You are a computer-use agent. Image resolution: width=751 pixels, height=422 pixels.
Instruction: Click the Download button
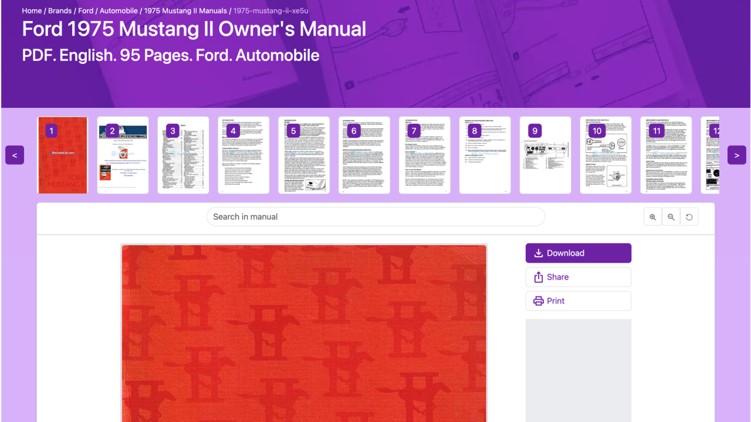[x=578, y=253]
